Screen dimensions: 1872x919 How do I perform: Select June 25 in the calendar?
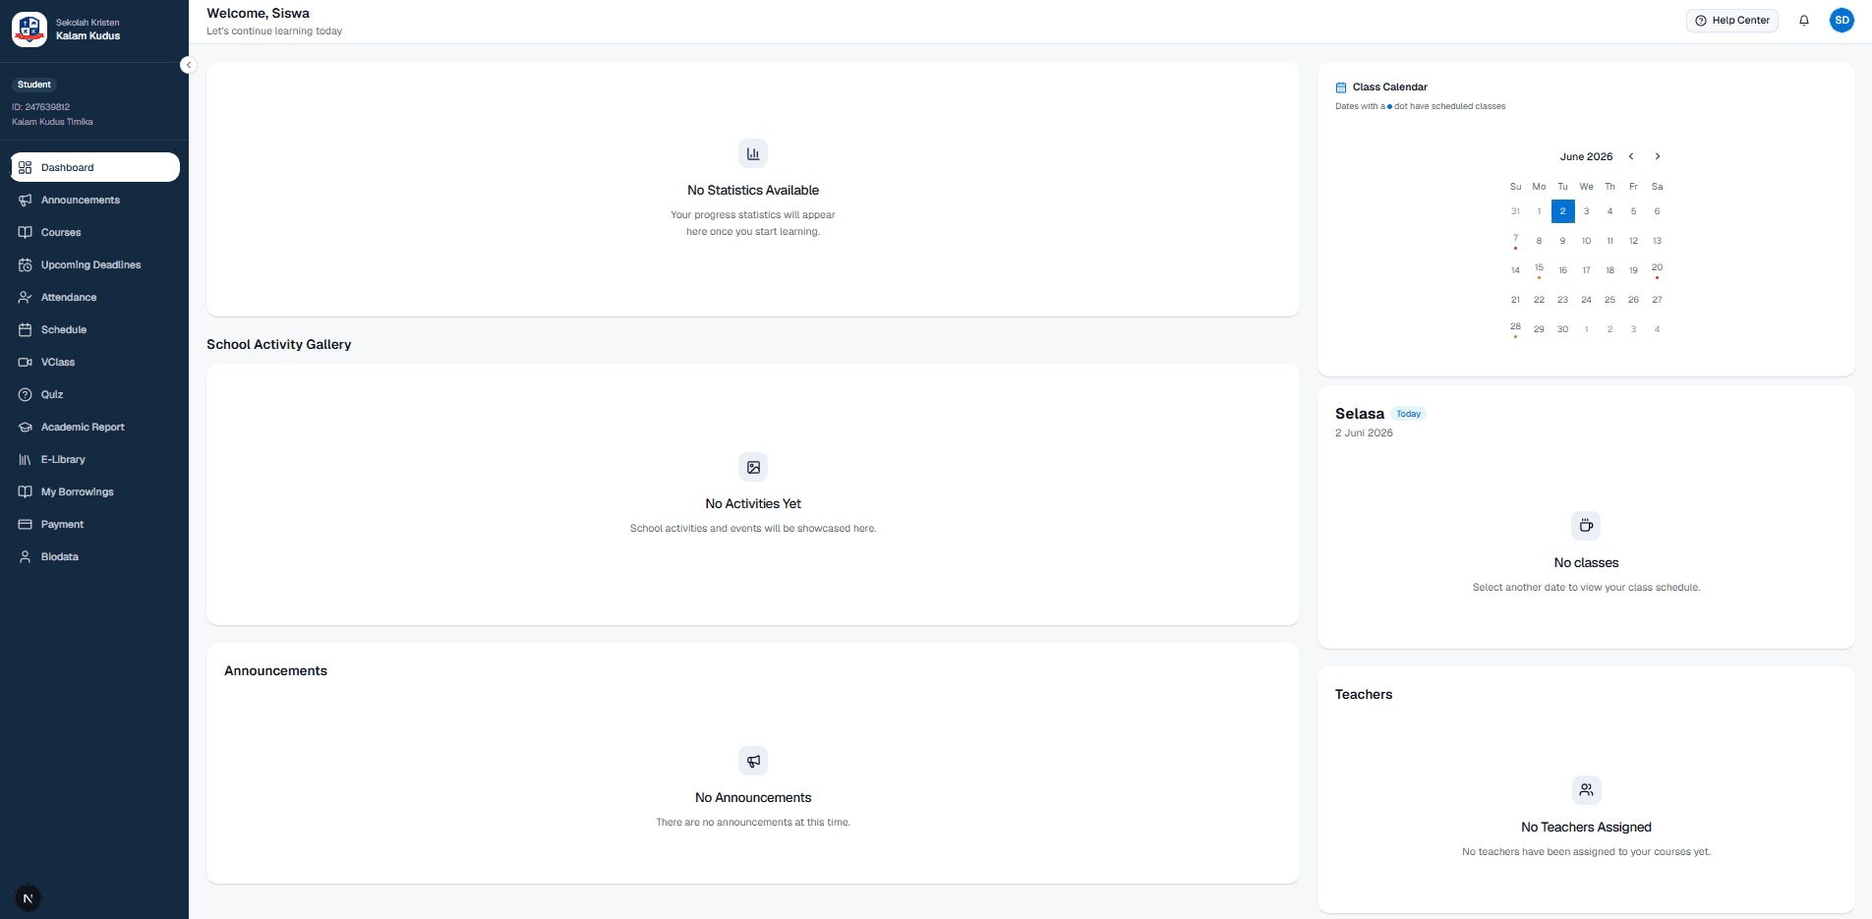click(1610, 300)
